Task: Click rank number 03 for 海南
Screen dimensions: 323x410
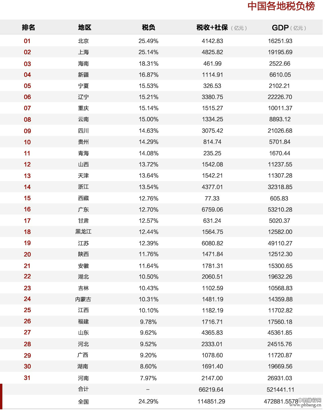Action: coord(27,64)
